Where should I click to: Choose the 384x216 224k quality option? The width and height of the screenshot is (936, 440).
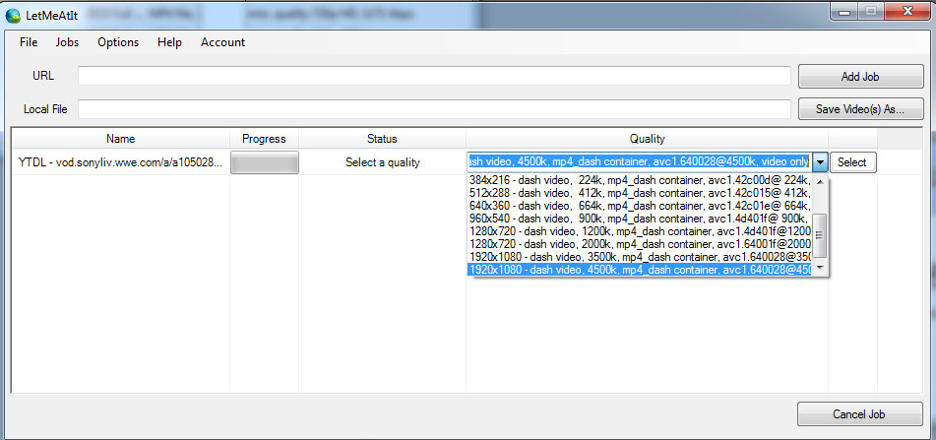click(640, 181)
